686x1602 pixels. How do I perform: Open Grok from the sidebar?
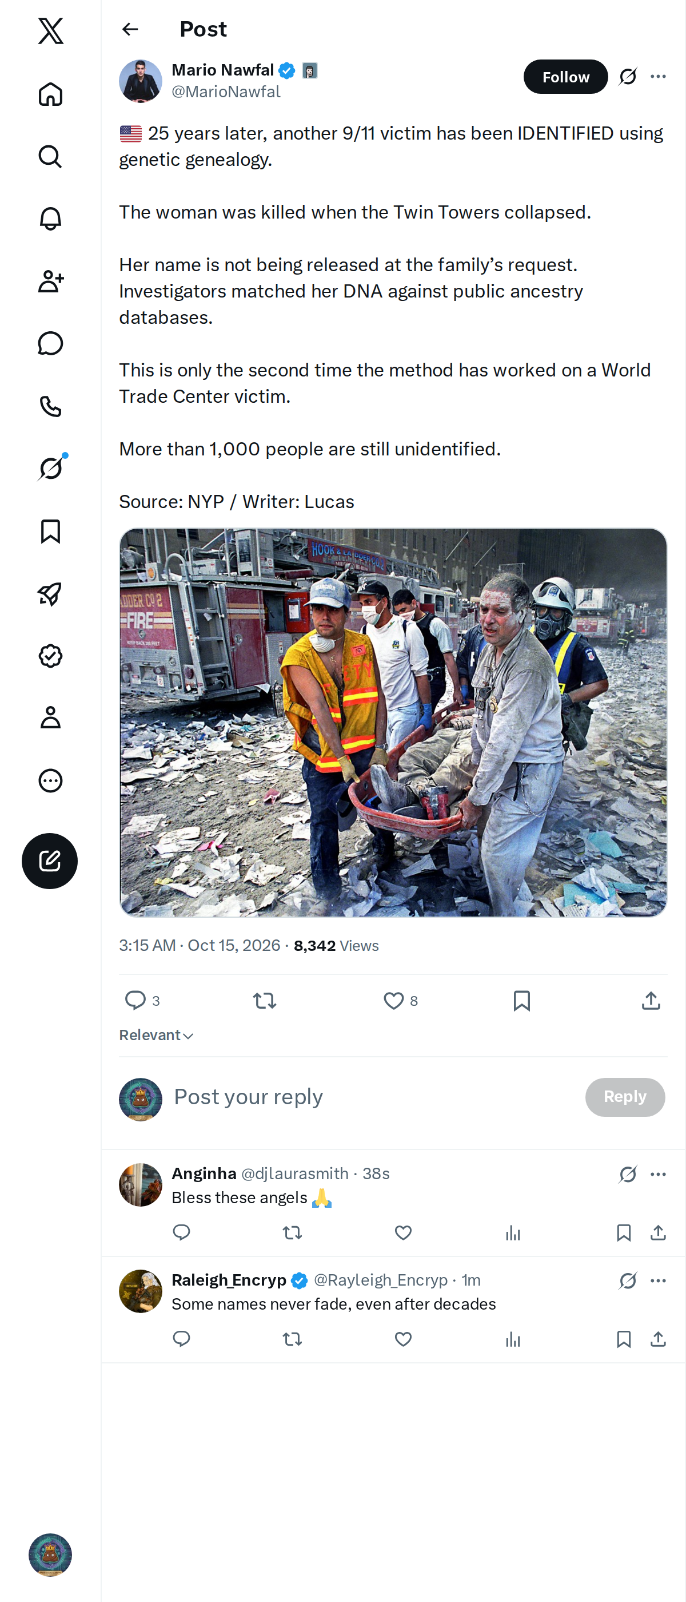(x=50, y=468)
